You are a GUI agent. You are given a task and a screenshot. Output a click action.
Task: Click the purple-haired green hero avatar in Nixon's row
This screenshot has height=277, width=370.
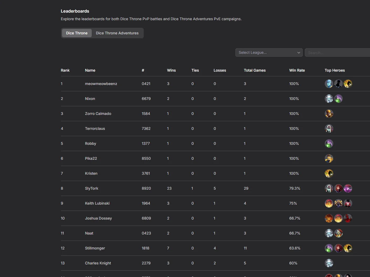[338, 99]
